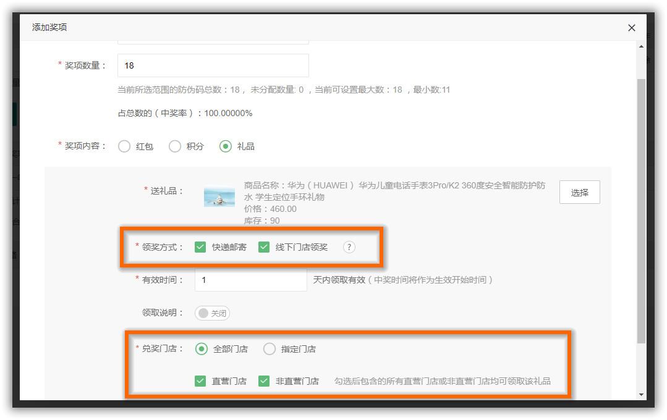
Task: Click the 勾选后包含的所有直营门店 hint text
Action: (443, 381)
